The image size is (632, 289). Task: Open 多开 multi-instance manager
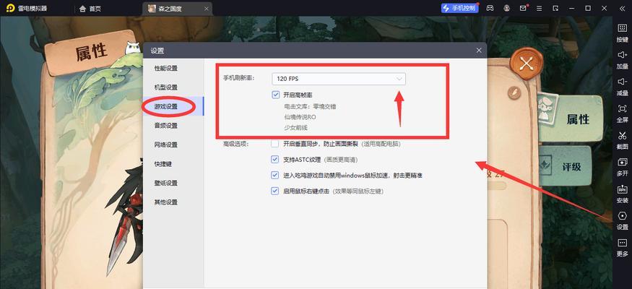click(622, 166)
